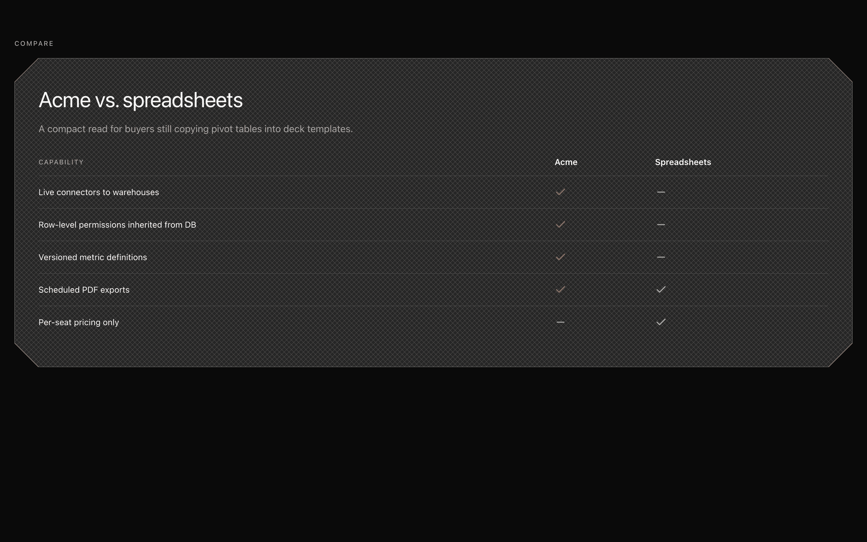Click Spreadsheets dash for Live connectors row
The height and width of the screenshot is (542, 867).
pos(661,192)
